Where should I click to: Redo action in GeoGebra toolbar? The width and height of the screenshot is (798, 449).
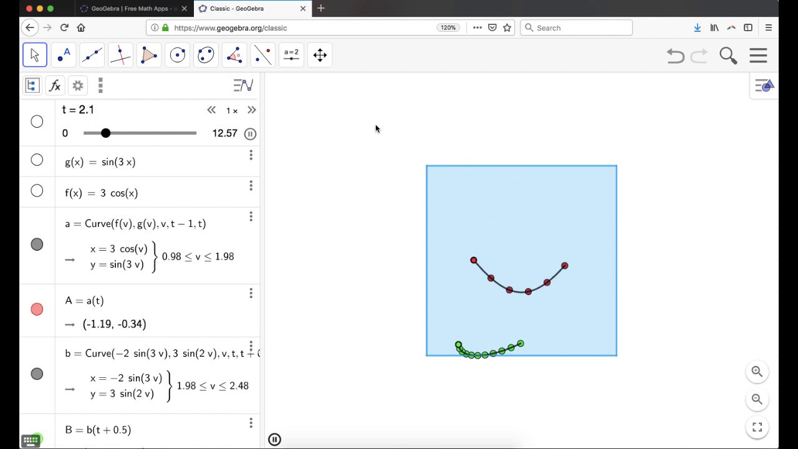[x=699, y=56]
